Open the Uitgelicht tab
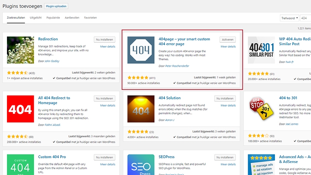The height and width of the screenshot is (175, 311). pyautogui.click(x=36, y=17)
